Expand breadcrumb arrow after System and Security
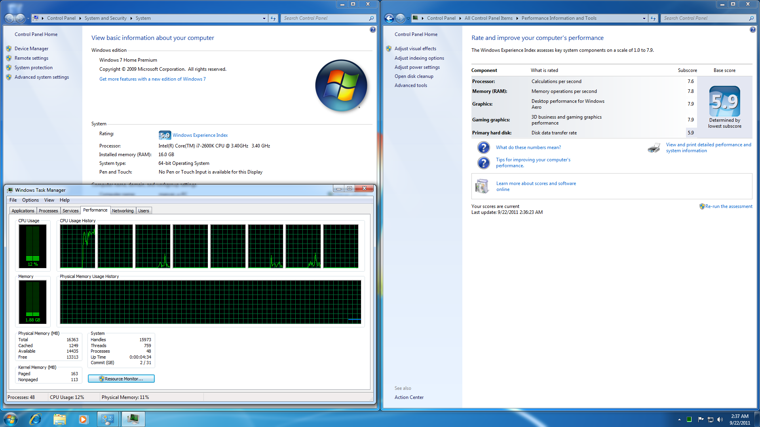The image size is (760, 427). click(x=131, y=18)
